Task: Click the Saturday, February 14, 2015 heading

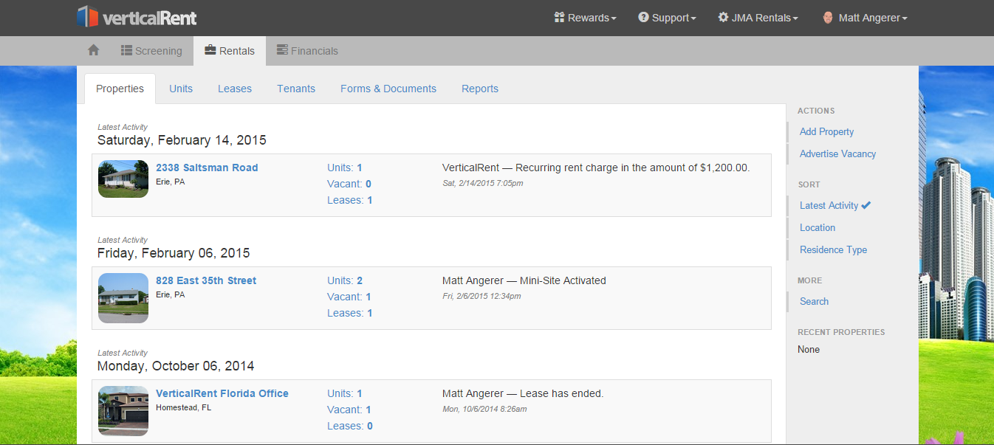Action: click(x=182, y=140)
